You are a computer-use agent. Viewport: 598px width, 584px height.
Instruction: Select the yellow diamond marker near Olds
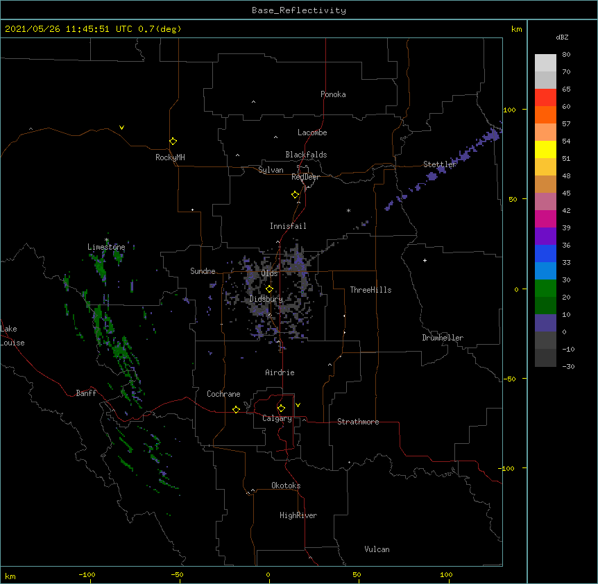269,289
